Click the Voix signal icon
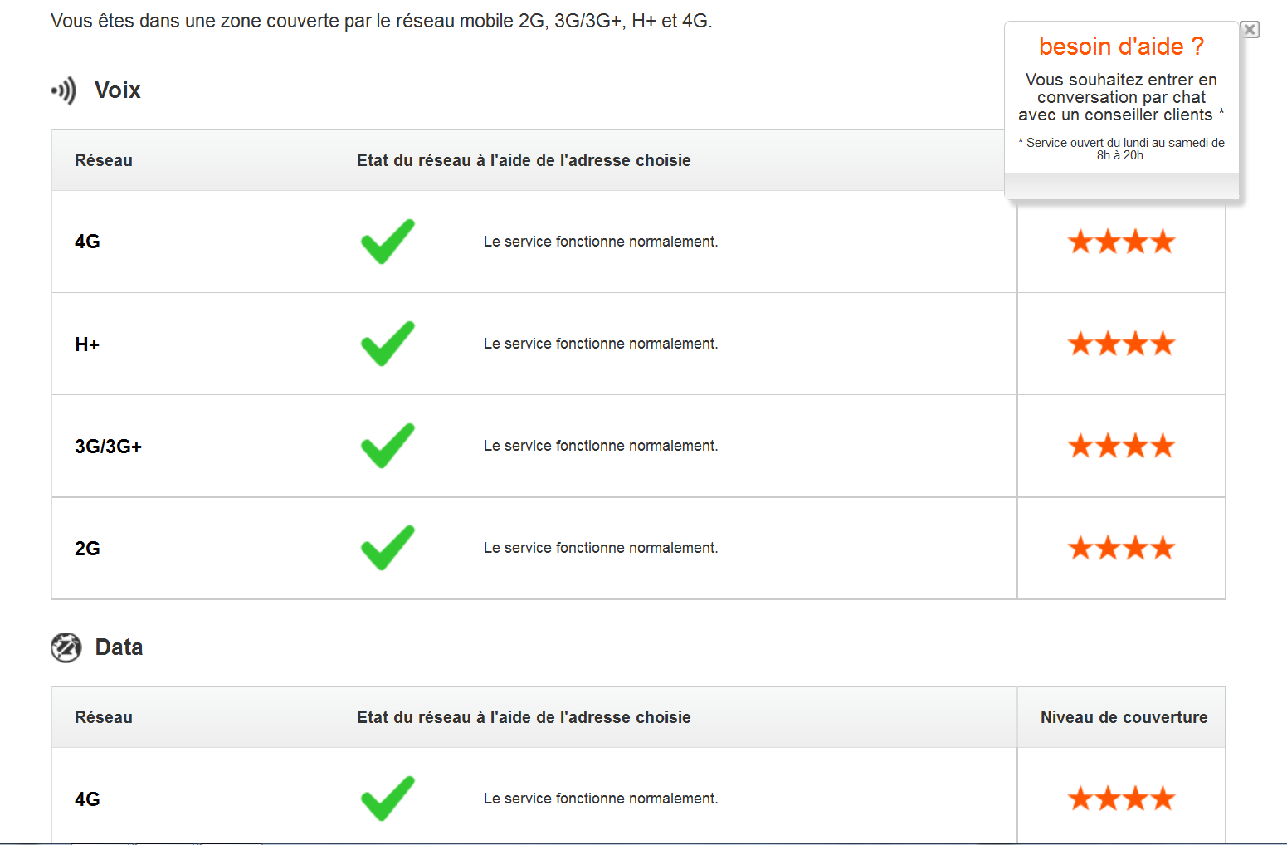The height and width of the screenshot is (845, 1287). pos(63,90)
